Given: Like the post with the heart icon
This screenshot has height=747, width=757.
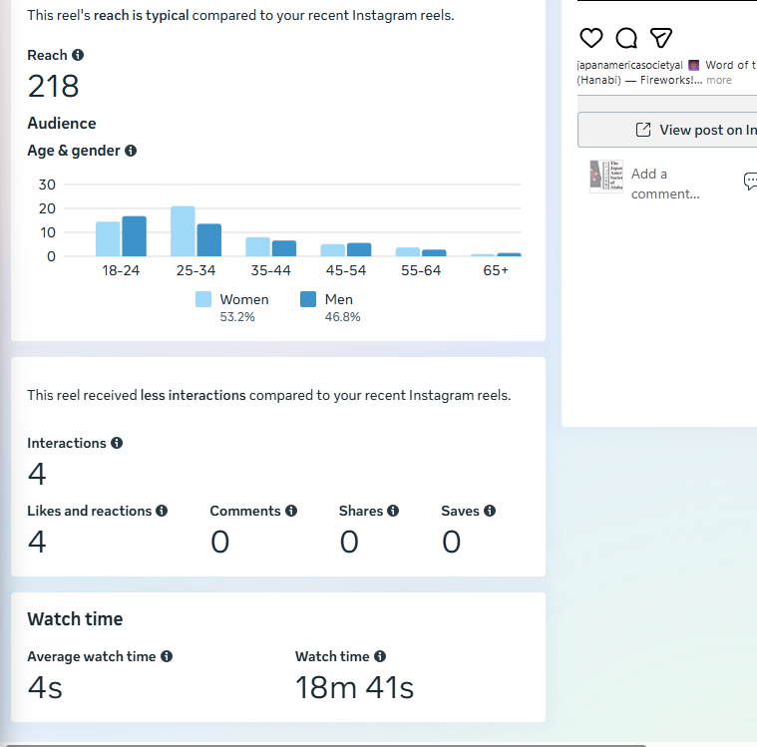Looking at the screenshot, I should click(x=591, y=38).
